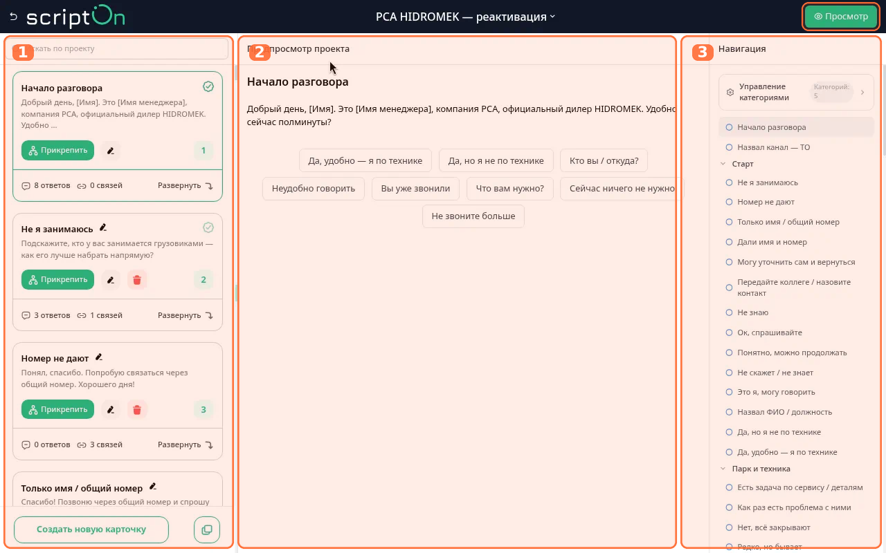
Task: Expand the Начало разговора card with its Развернуть control
Action: point(186,185)
